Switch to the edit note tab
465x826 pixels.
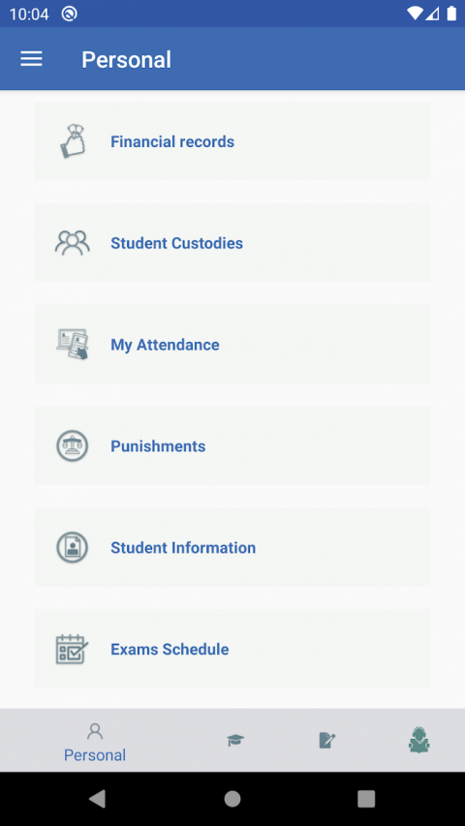tap(326, 740)
